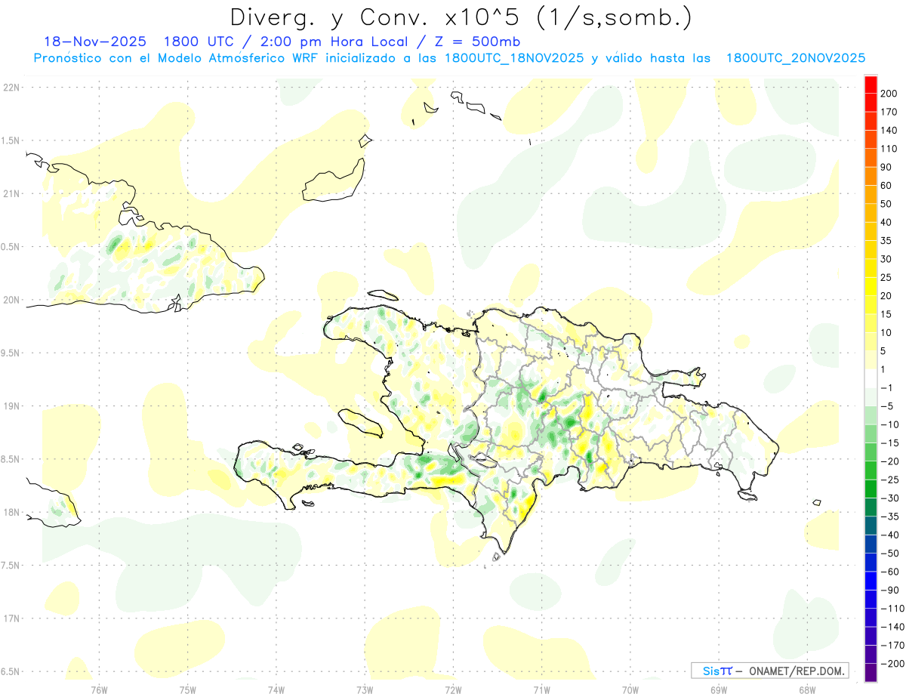906x700 pixels.
Task: Click the purple -200 legend color swatch
Action: pos(871,672)
